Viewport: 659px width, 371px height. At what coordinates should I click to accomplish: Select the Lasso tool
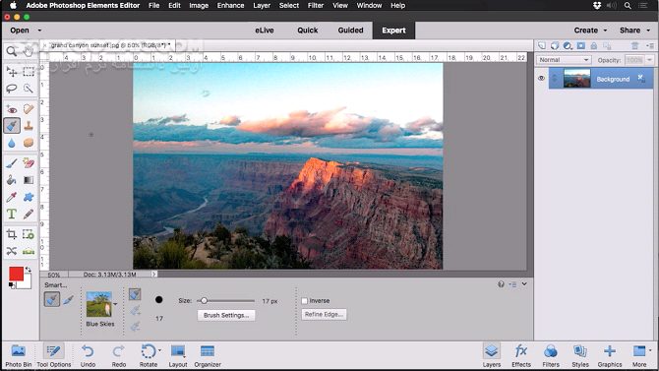click(12, 89)
